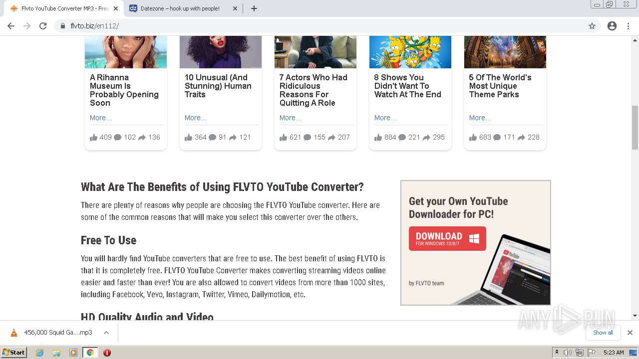Image resolution: width=639 pixels, height=359 pixels.
Task: Click the page vertical scrollbar thumb
Action: point(635,127)
